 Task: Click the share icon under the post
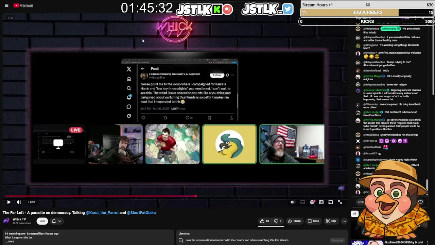[231, 118]
